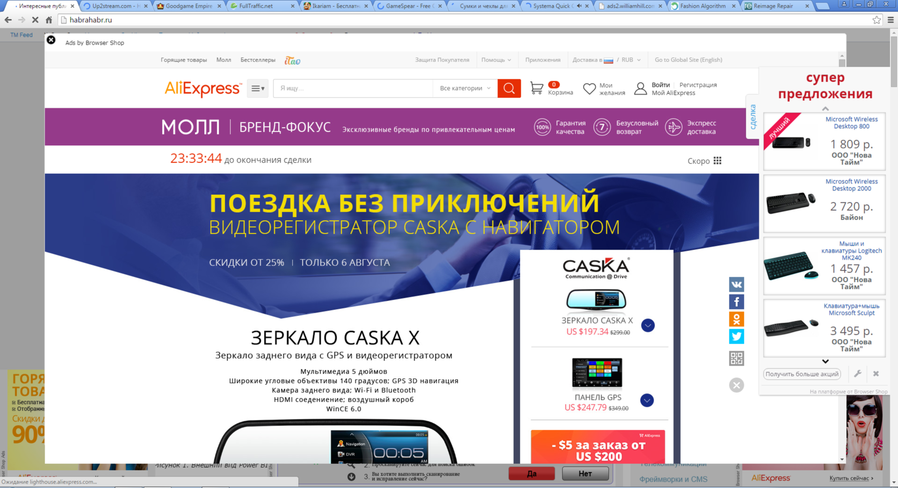Open the 'Microsoft Wireless Desktop 2000' offer
The image size is (898, 488).
coord(825,204)
